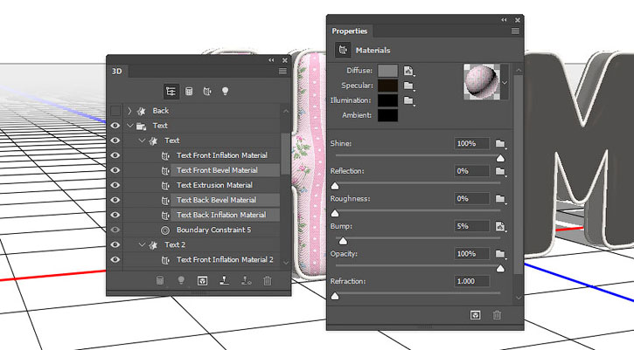Click the Shine slider handle
The height and width of the screenshot is (350, 634).
click(500, 158)
